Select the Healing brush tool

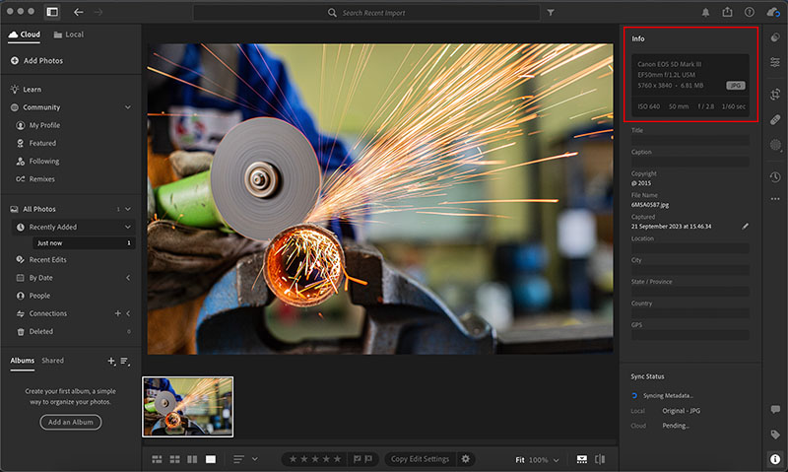click(775, 119)
